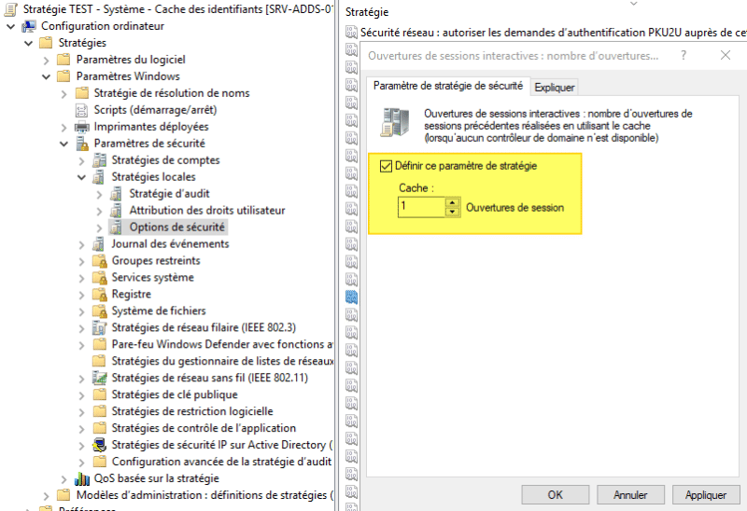747x511 pixels.
Task: Select Stratégies de contrôle de l'application
Action: point(204,428)
